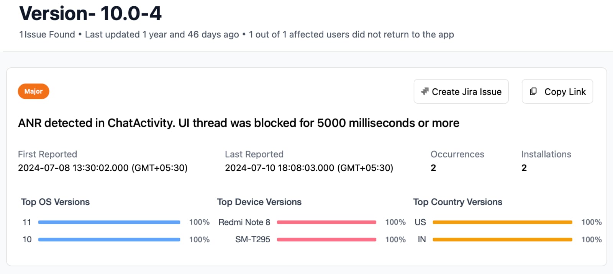This screenshot has height=274, width=613.
Task: Click the Top OS Versions section header
Action: tap(55, 202)
